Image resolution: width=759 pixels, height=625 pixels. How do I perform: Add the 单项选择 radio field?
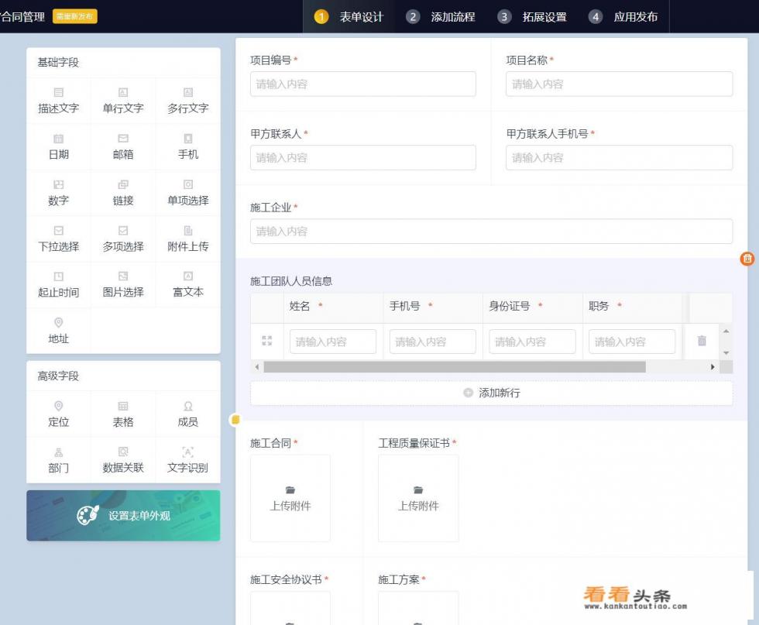187,193
